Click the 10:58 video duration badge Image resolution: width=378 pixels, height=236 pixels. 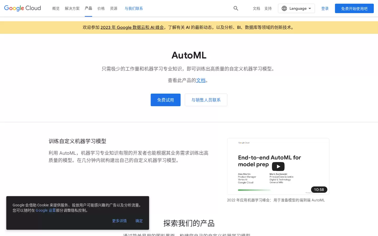(319, 190)
